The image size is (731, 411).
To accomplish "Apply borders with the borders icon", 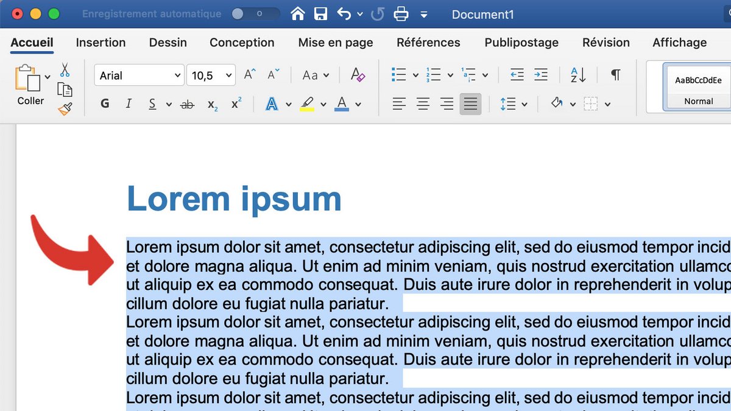I will pos(590,104).
